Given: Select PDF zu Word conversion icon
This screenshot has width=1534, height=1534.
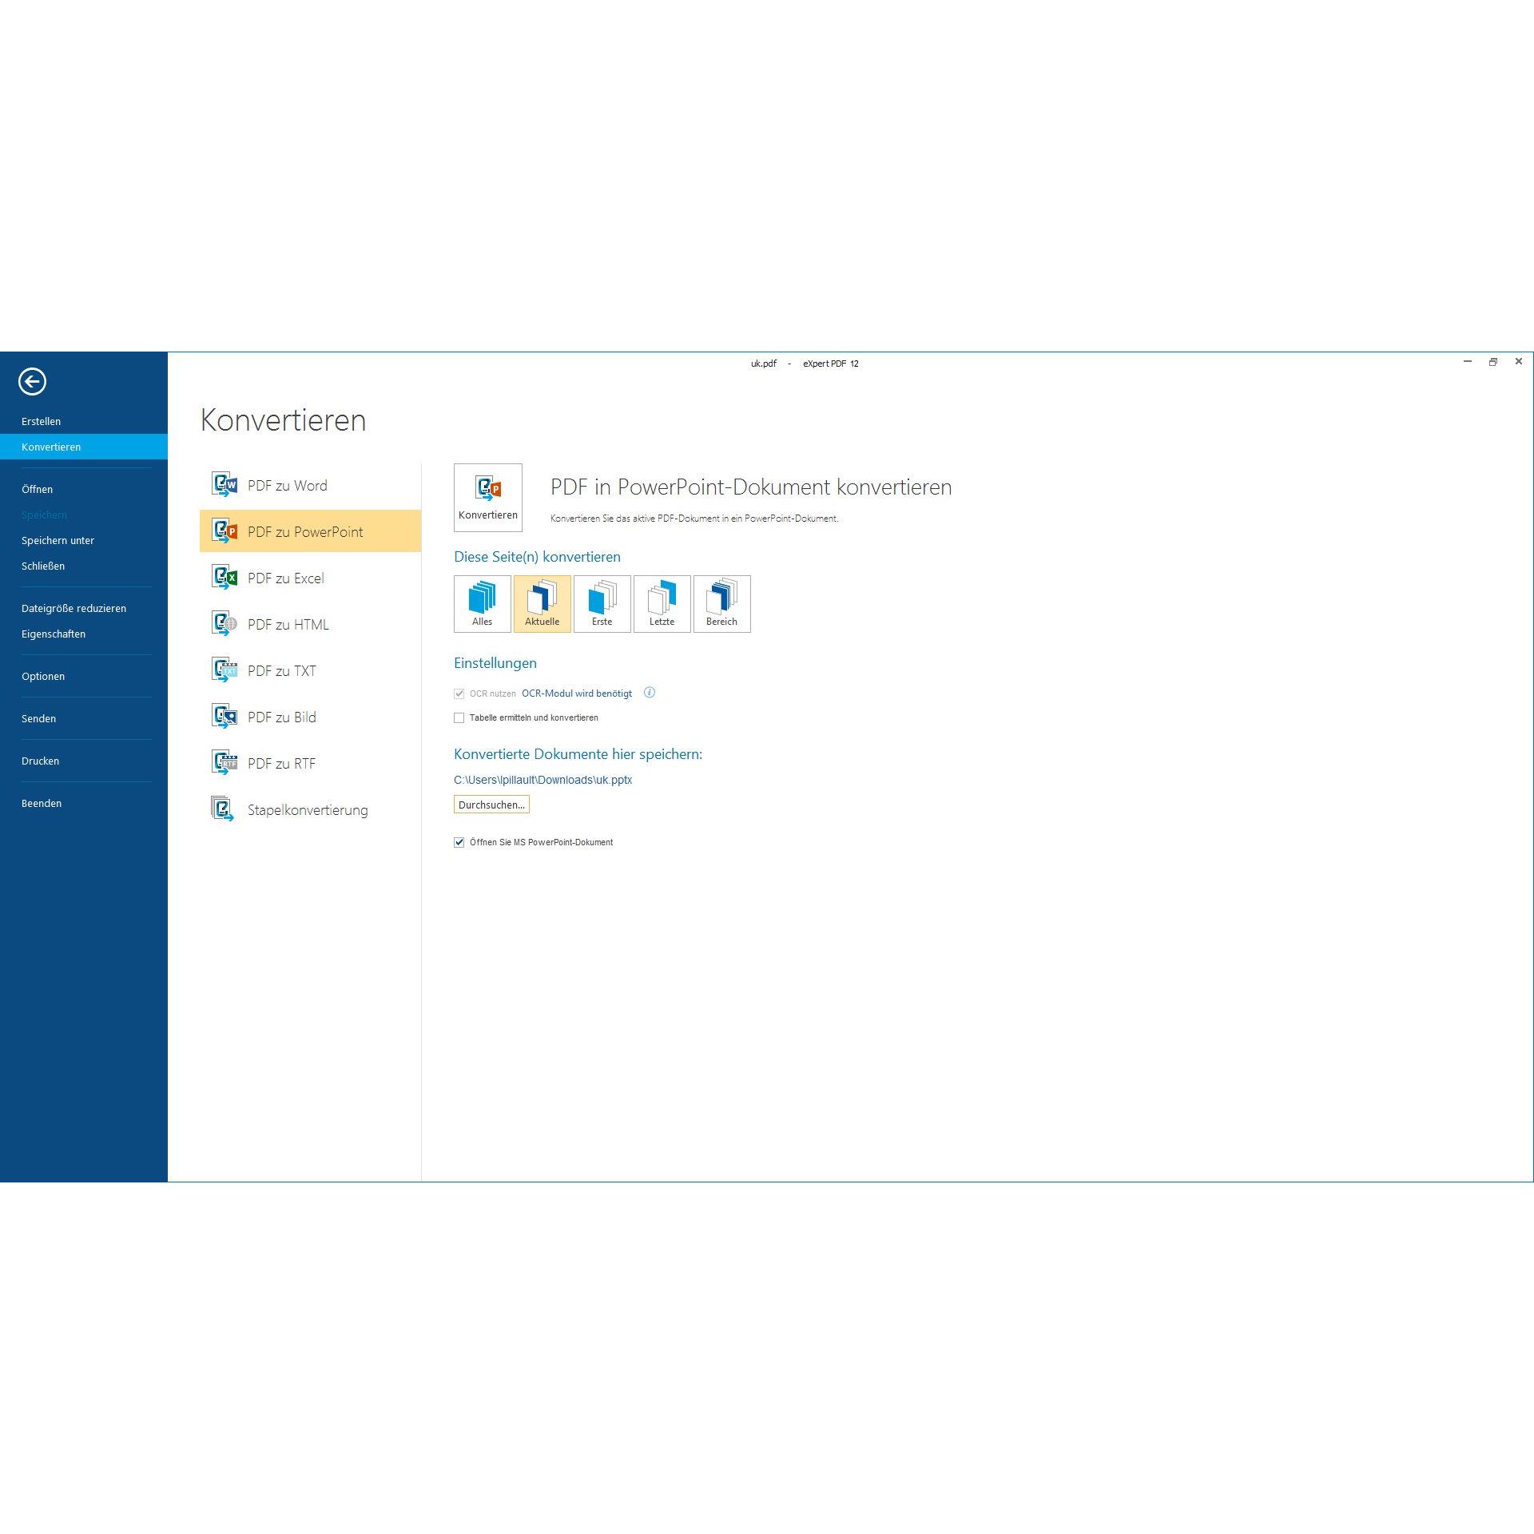Looking at the screenshot, I should [225, 485].
